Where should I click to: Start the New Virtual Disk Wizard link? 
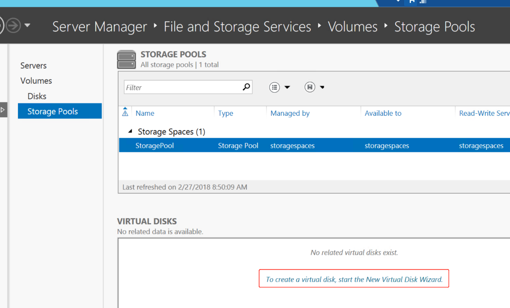coord(354,279)
